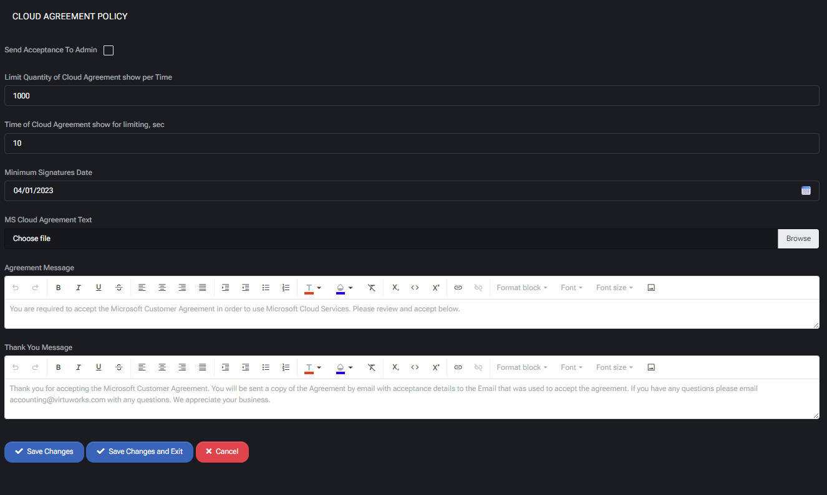This screenshot has height=495, width=827.
Task: Open Font dropdown in Agreement Message toolbar
Action: pos(571,288)
